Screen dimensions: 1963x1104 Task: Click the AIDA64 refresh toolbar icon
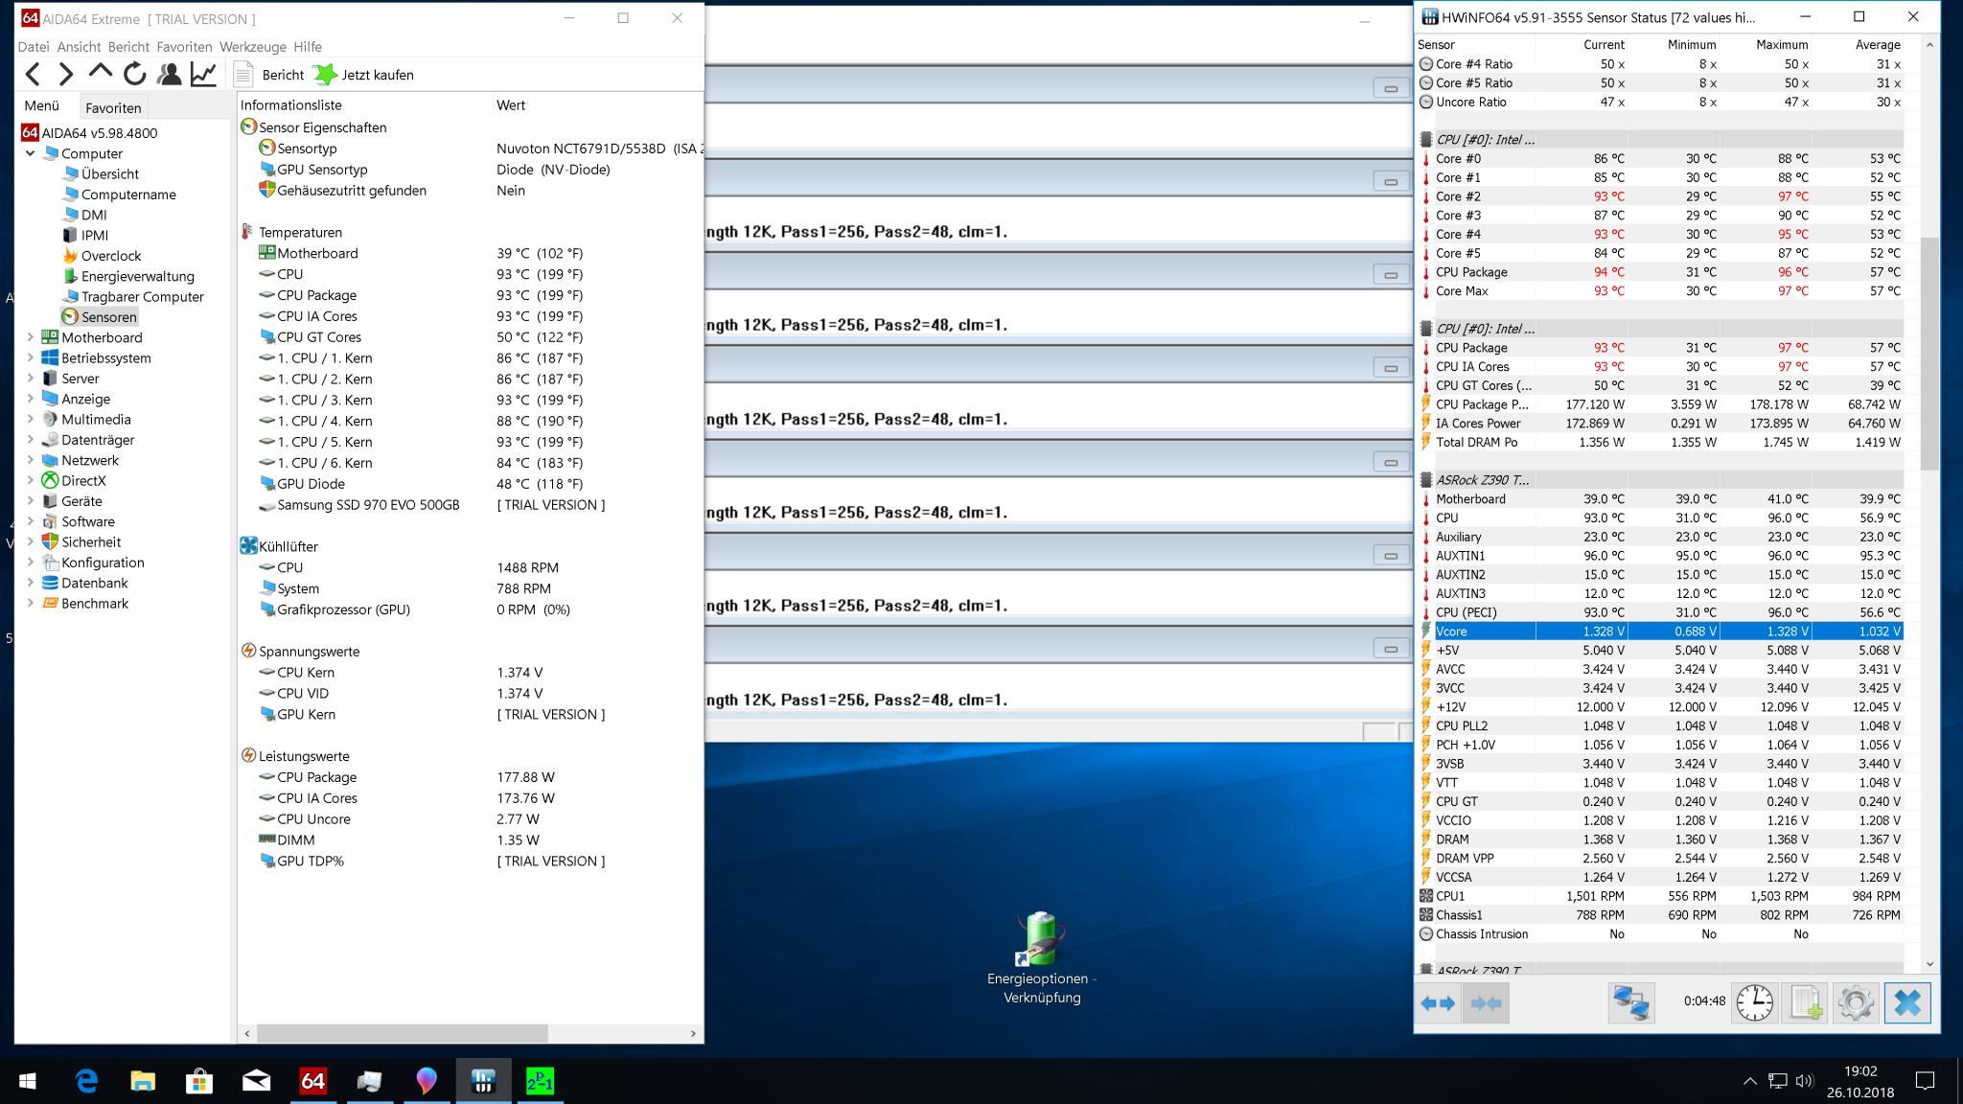pos(135,74)
